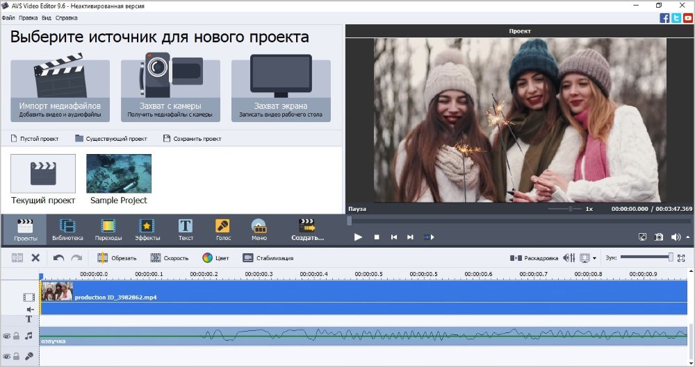This screenshot has height=367, width=695.
Task: Click the Стабилизация (Stabilization) tool
Action: point(268,258)
